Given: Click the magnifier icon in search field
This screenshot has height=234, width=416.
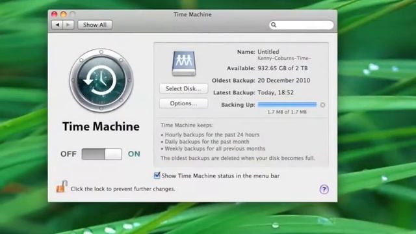Looking at the screenshot, I should (274, 25).
